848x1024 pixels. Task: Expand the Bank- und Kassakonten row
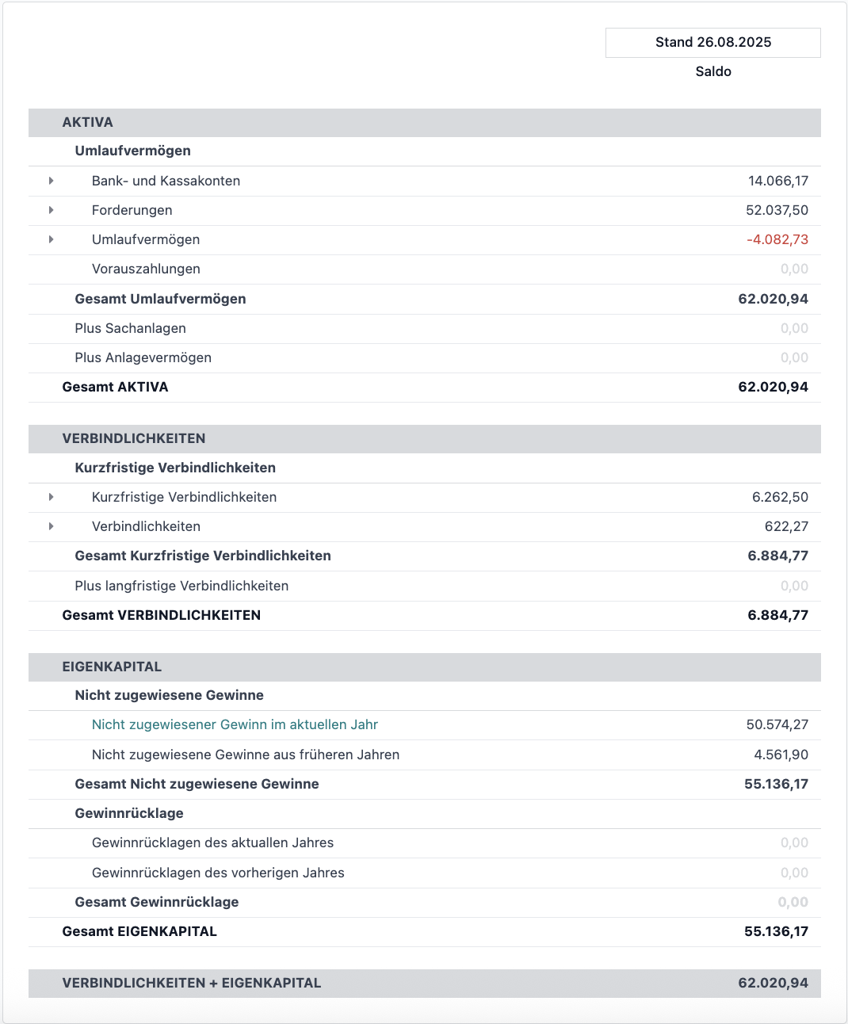[52, 181]
